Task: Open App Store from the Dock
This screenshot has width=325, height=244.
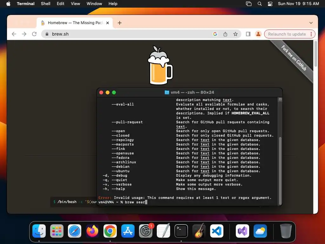Action: 128,231
